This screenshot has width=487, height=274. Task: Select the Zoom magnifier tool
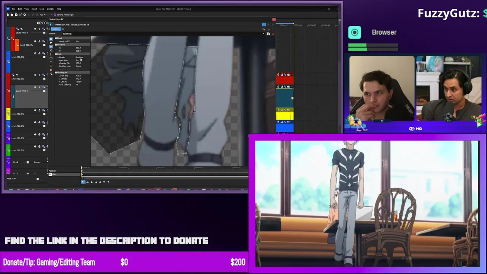pyautogui.click(x=51, y=66)
